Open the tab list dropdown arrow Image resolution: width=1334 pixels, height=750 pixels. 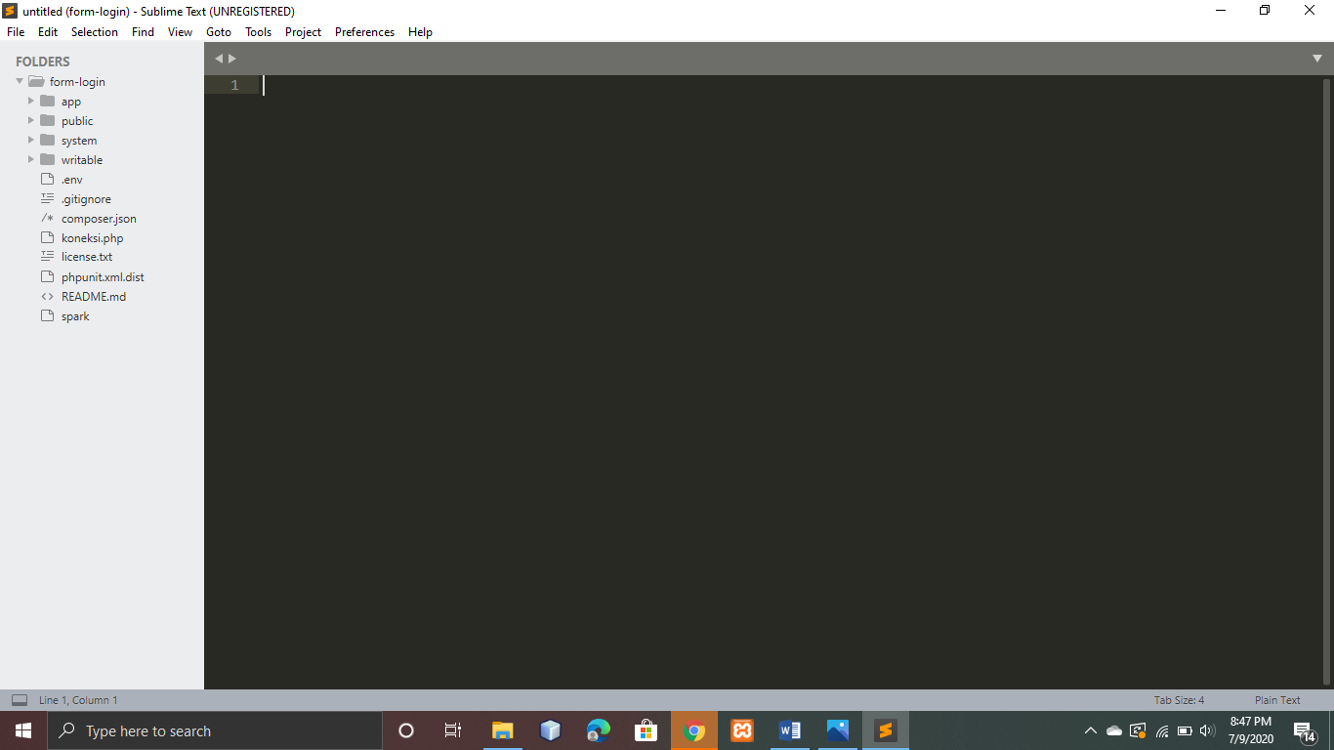pyautogui.click(x=1317, y=59)
